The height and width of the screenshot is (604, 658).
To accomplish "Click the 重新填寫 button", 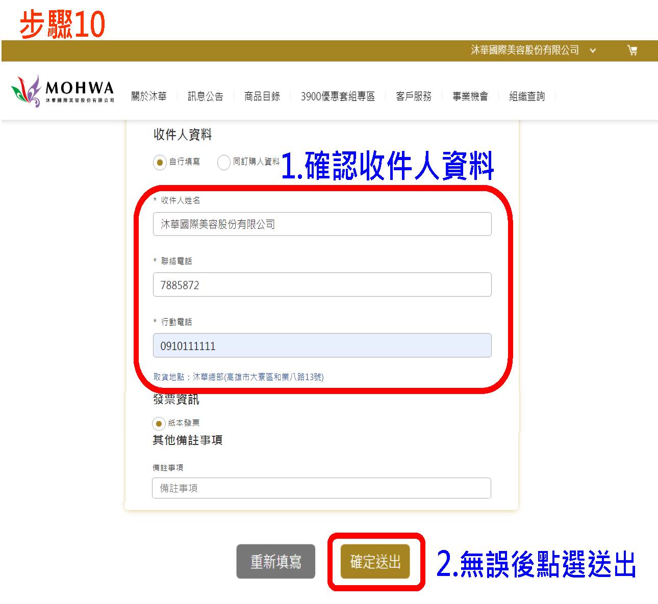I will [276, 562].
